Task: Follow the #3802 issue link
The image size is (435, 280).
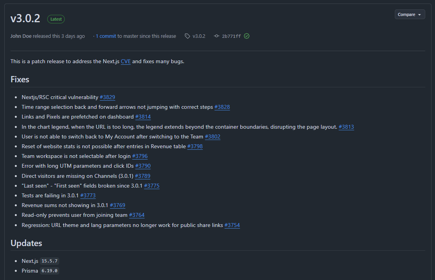Action: coord(213,136)
